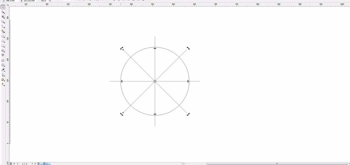Click the top-right rotation handle
350x165 pixels.
[x=188, y=48]
